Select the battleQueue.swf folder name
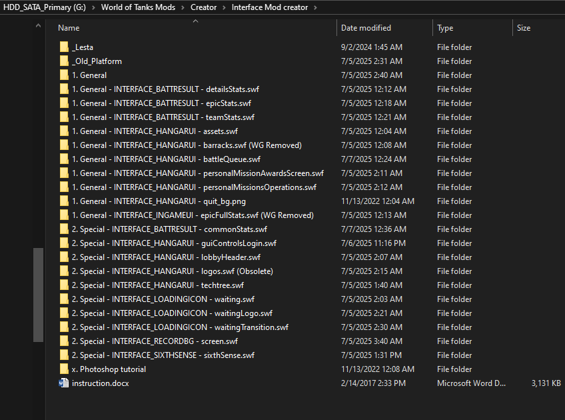 point(166,159)
